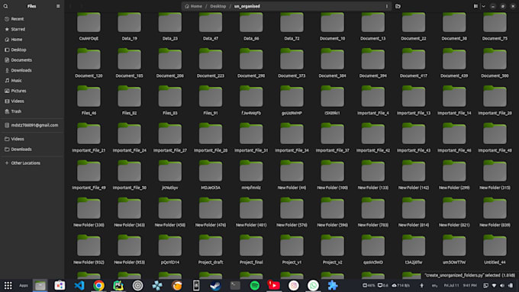Viewport: 519px width, 292px height.
Task: Click the Document_373 folder name
Action: (x=292, y=75)
